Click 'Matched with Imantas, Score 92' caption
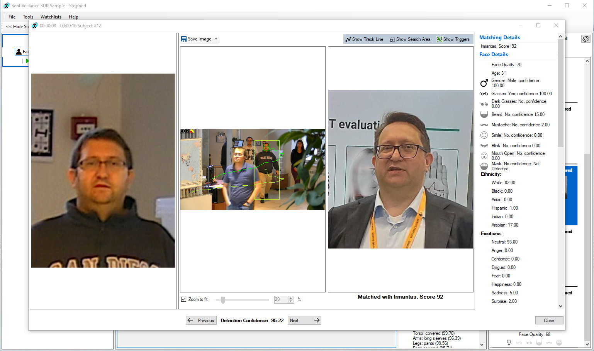Image resolution: width=594 pixels, height=351 pixels. pyautogui.click(x=401, y=297)
